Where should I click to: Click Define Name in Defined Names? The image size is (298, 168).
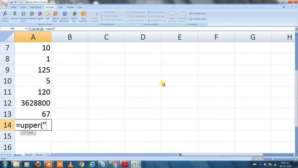108,12
